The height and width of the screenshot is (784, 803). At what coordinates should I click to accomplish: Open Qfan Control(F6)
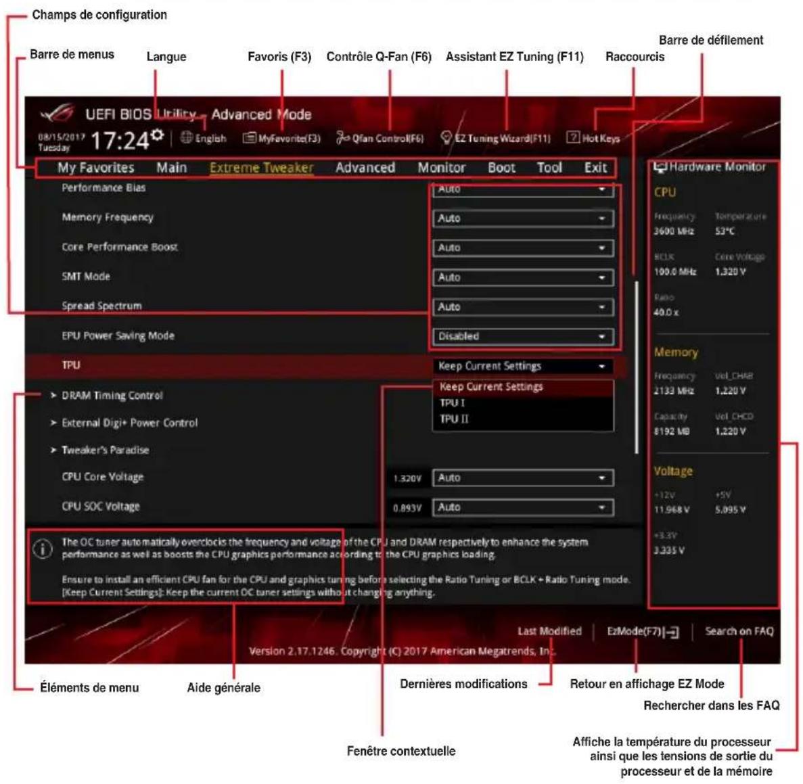pos(380,138)
